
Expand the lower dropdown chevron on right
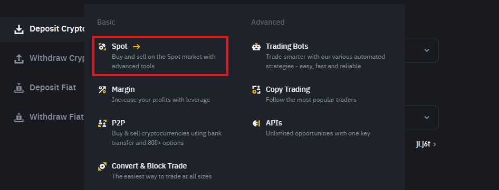point(427,118)
